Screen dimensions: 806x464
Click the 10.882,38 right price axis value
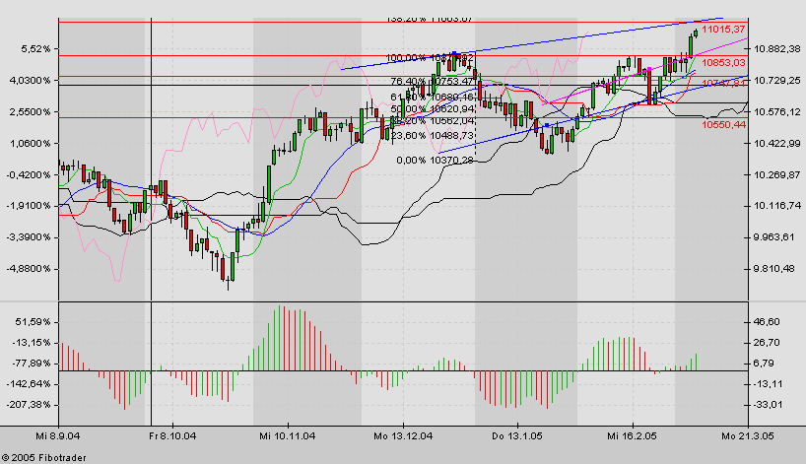pos(775,48)
